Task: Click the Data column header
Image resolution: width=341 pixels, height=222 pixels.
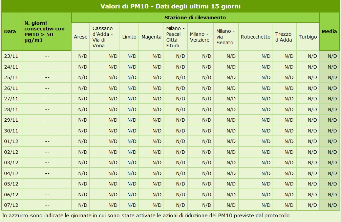Action: tap(10, 31)
